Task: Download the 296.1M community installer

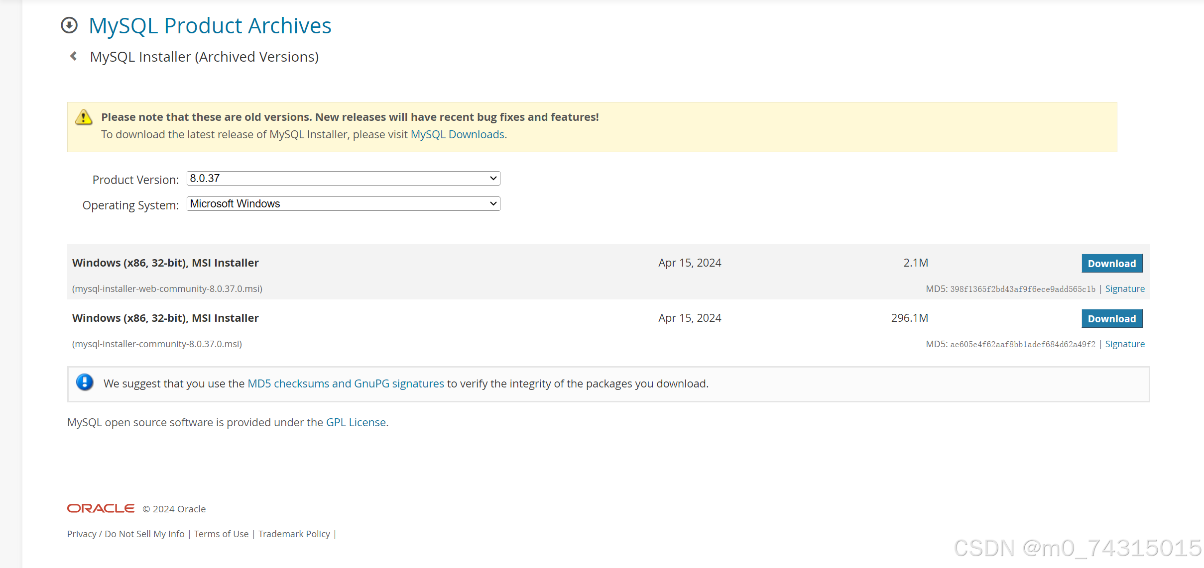Action: (x=1111, y=319)
